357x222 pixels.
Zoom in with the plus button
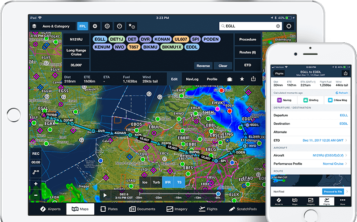36,184
